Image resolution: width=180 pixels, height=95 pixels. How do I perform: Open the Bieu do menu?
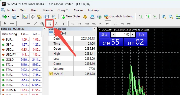tap(48, 10)
